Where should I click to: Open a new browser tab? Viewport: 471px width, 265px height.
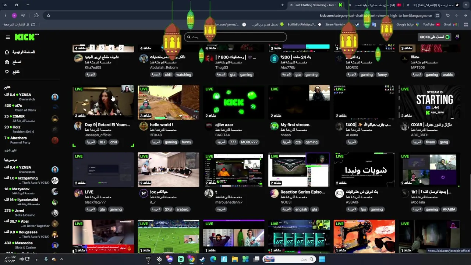pos(283,5)
